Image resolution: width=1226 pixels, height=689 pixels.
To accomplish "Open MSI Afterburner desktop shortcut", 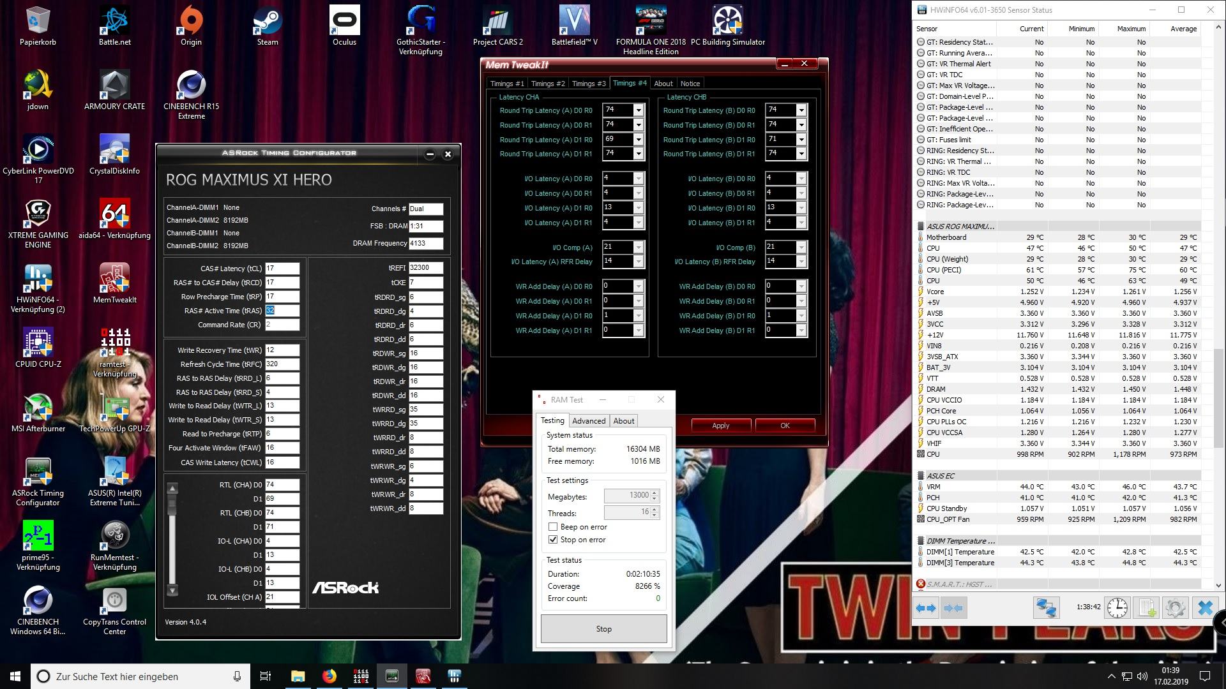I will (x=38, y=413).
